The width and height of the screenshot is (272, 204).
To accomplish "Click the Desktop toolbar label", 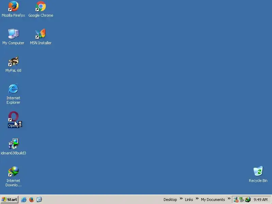I will click(170, 200).
